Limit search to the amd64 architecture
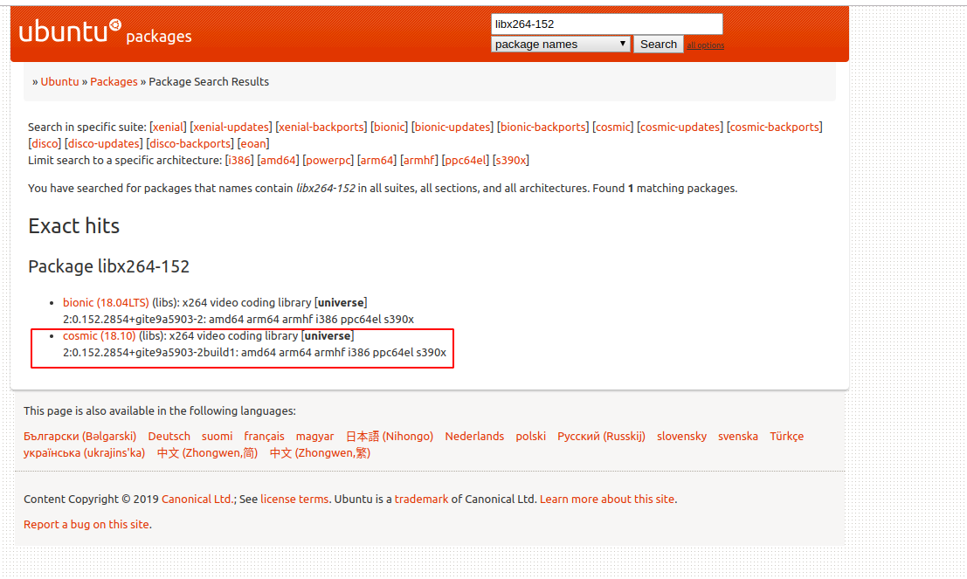This screenshot has width=967, height=579. [x=278, y=161]
